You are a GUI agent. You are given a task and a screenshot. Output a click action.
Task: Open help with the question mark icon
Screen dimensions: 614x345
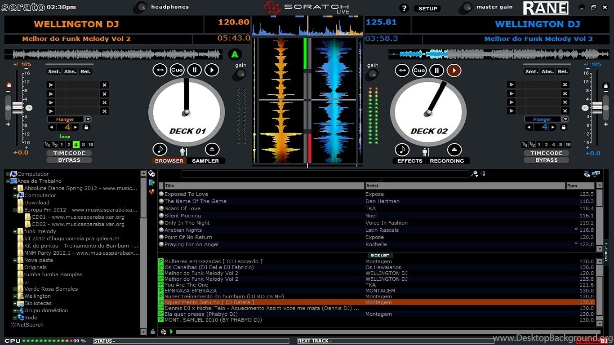[x=404, y=9]
